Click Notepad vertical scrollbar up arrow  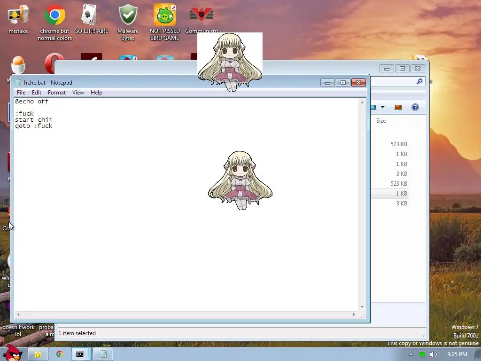pyautogui.click(x=362, y=102)
